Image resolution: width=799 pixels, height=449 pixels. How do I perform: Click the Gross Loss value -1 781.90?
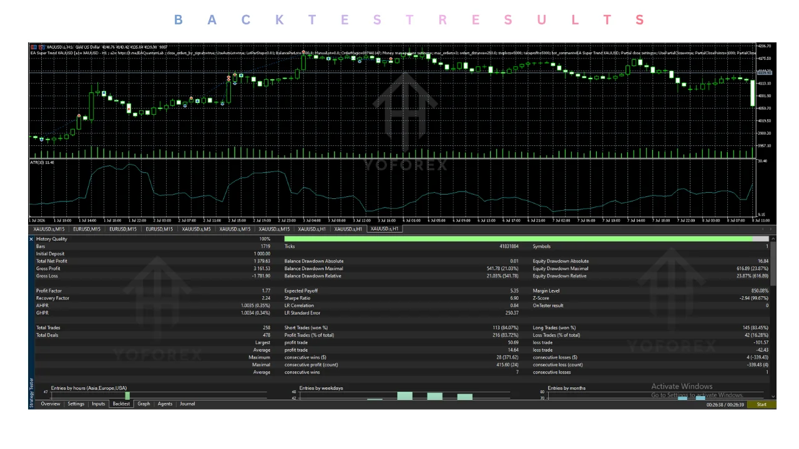[261, 276]
